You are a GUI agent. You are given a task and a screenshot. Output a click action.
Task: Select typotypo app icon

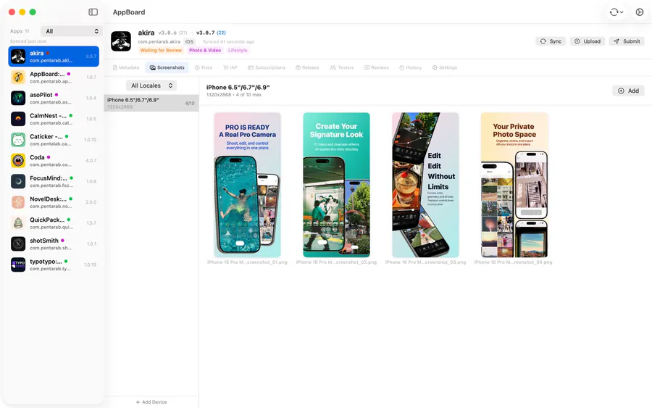click(x=18, y=265)
